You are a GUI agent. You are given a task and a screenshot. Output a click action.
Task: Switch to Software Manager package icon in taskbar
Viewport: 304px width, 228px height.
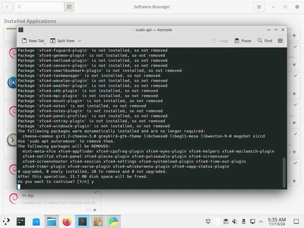[98, 221]
